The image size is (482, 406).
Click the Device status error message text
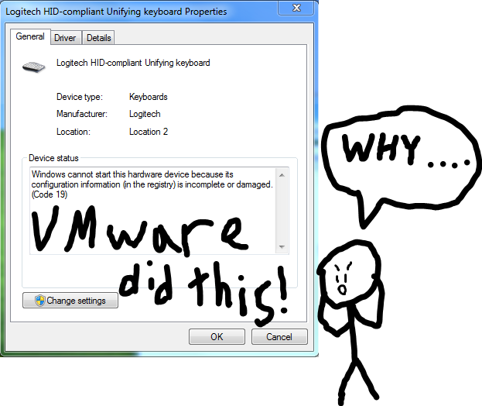pos(152,184)
